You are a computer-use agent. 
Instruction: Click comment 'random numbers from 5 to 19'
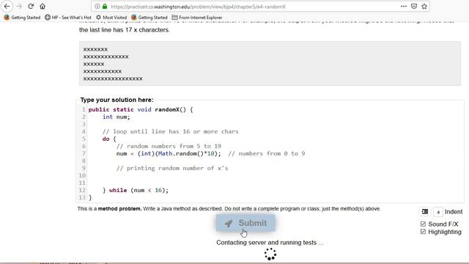point(169,146)
